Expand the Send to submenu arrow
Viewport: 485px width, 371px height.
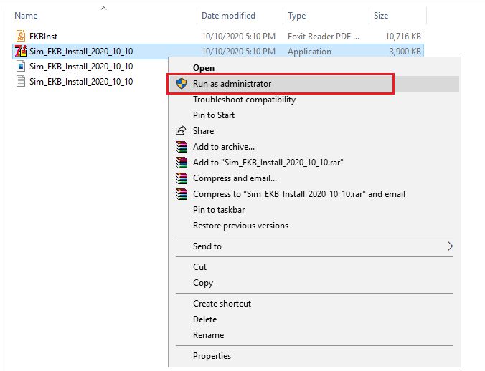[x=450, y=246]
